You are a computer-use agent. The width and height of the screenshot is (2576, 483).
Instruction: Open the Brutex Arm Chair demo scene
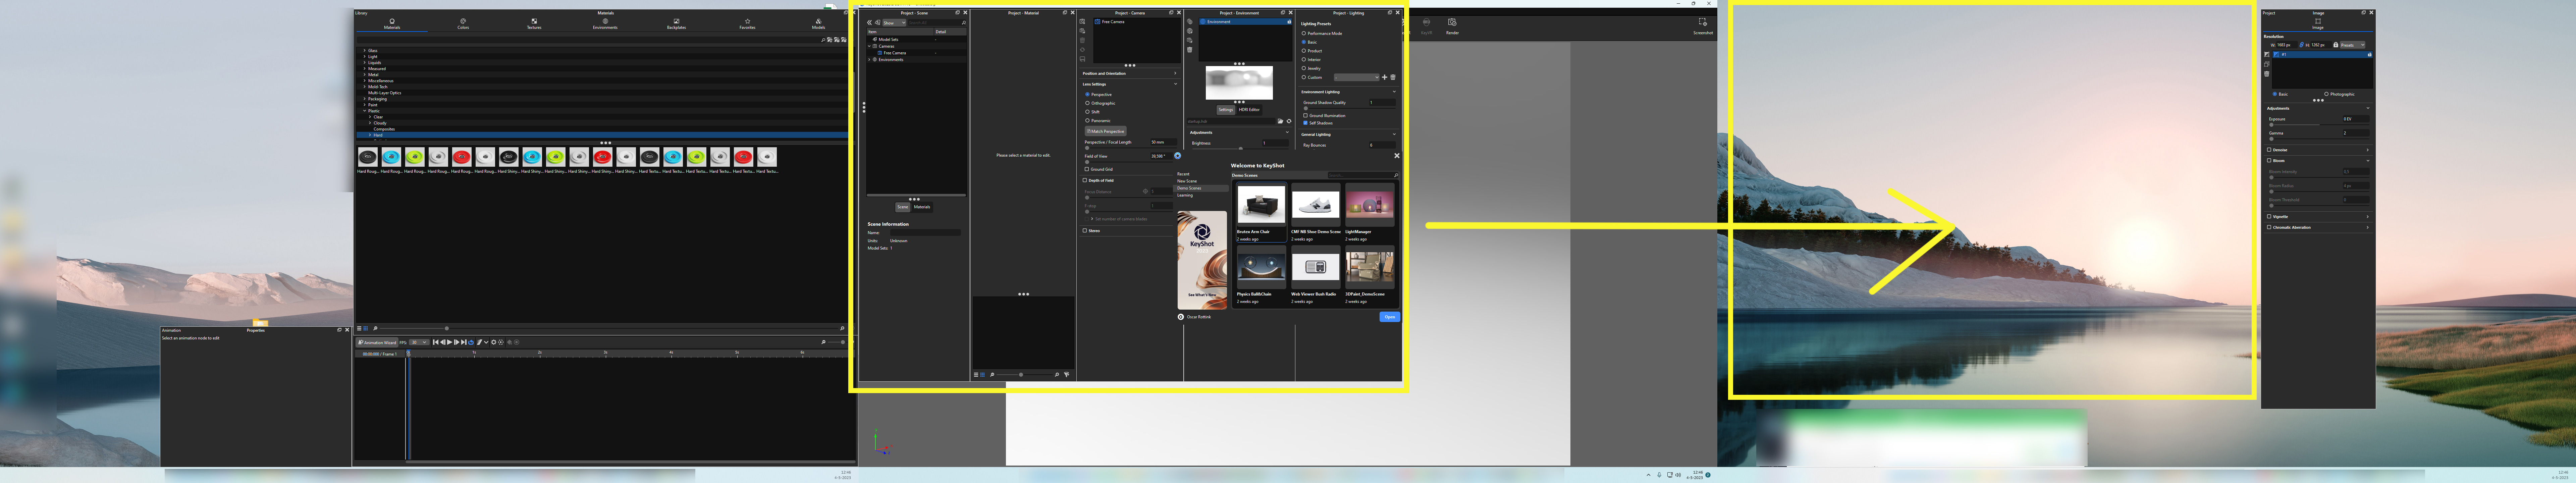click(1262, 212)
